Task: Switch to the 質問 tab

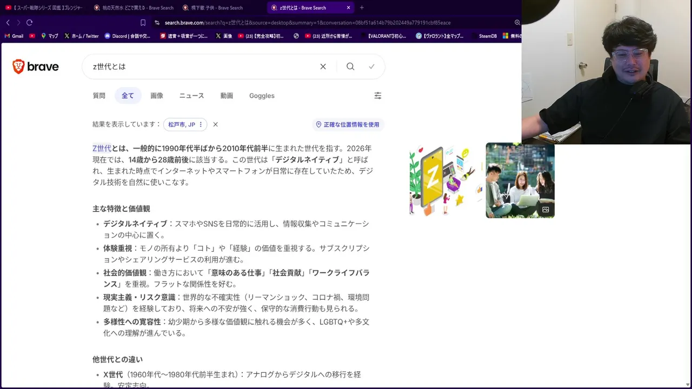Action: pyautogui.click(x=99, y=96)
